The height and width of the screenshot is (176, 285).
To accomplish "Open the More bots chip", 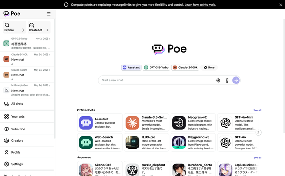I will (209, 67).
